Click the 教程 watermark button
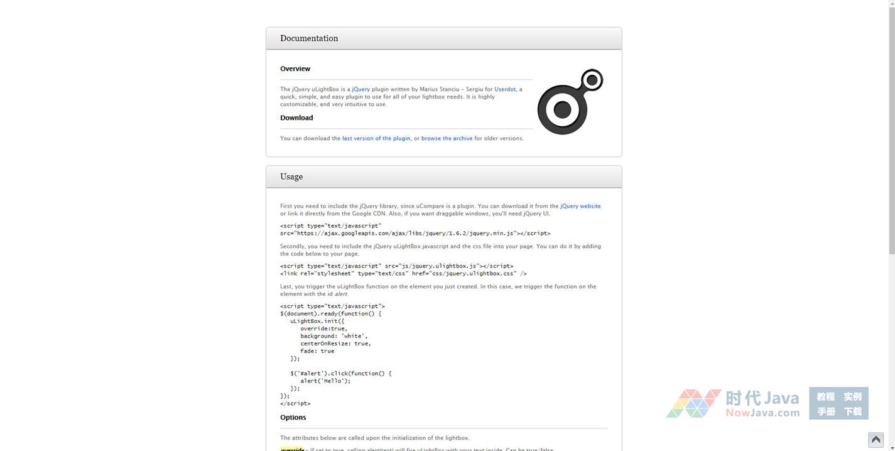Screen dimensions: 895x451 point(825,396)
